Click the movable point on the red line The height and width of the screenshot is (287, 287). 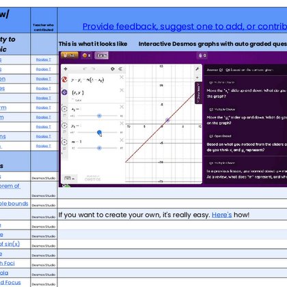[x=167, y=120]
